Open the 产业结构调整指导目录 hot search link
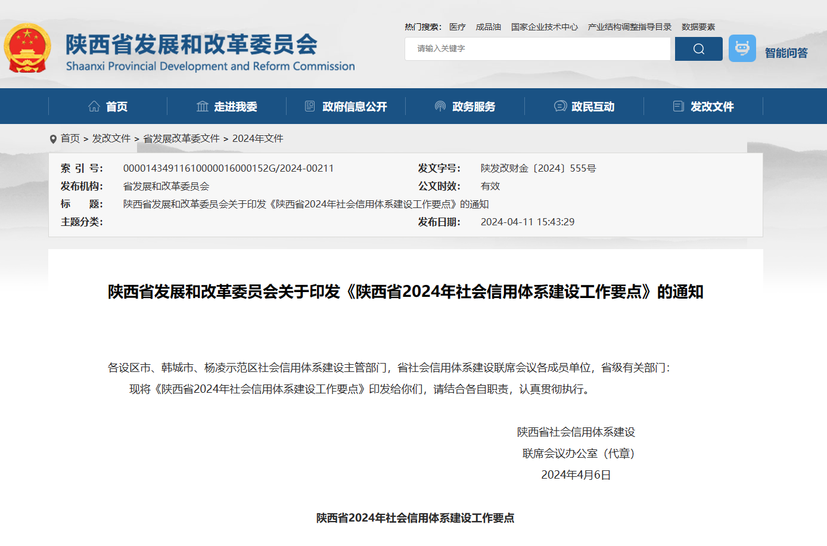 (x=629, y=27)
